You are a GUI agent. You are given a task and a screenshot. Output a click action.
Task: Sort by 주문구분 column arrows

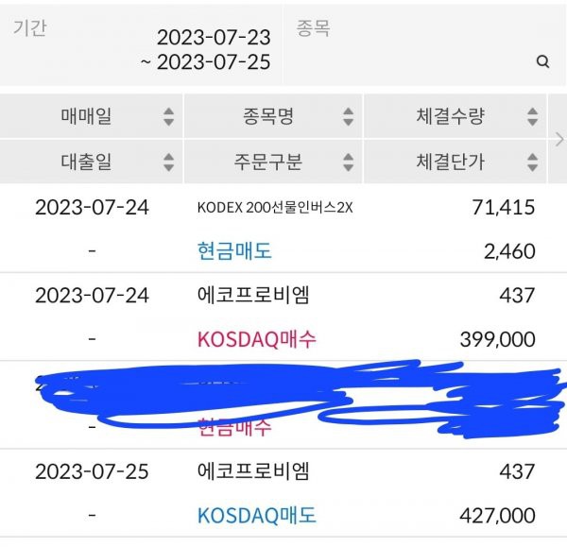(x=348, y=162)
